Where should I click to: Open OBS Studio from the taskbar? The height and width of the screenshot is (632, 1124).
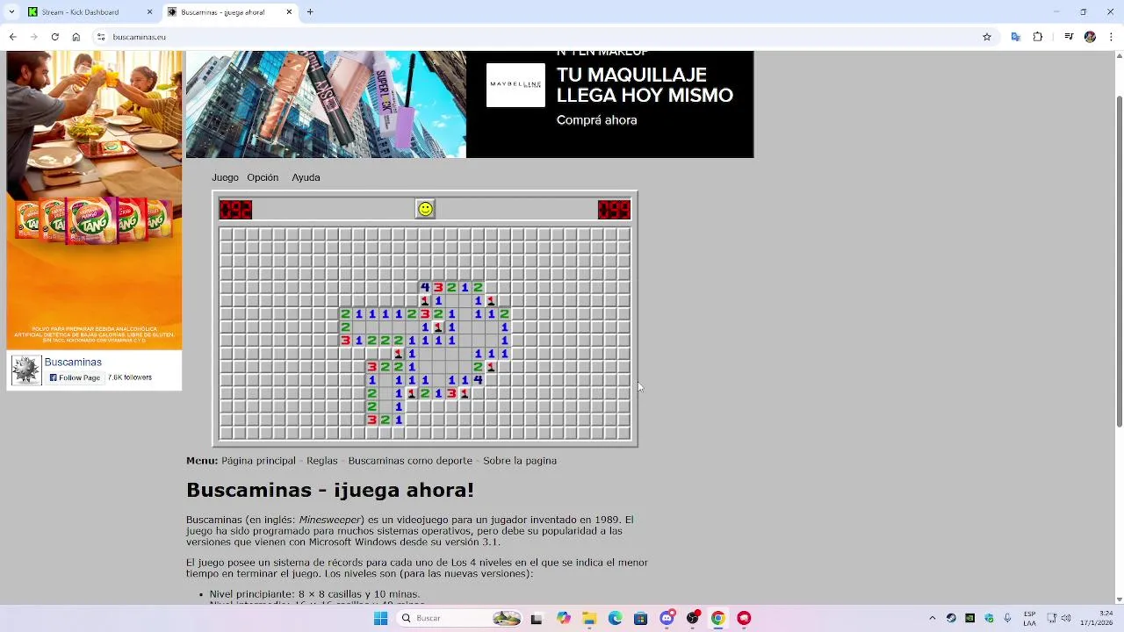[x=693, y=618]
